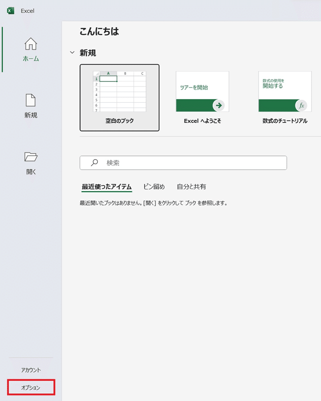
Task: Collapse the 新規 section chevron
Action: 72,53
